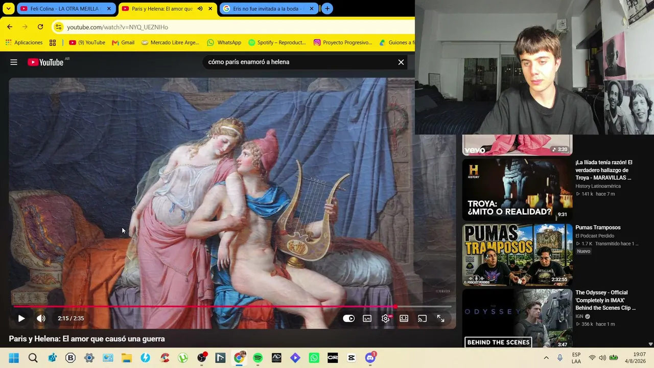654x368 pixels.
Task: Click the Pumas Tramposos video title
Action: point(598,227)
